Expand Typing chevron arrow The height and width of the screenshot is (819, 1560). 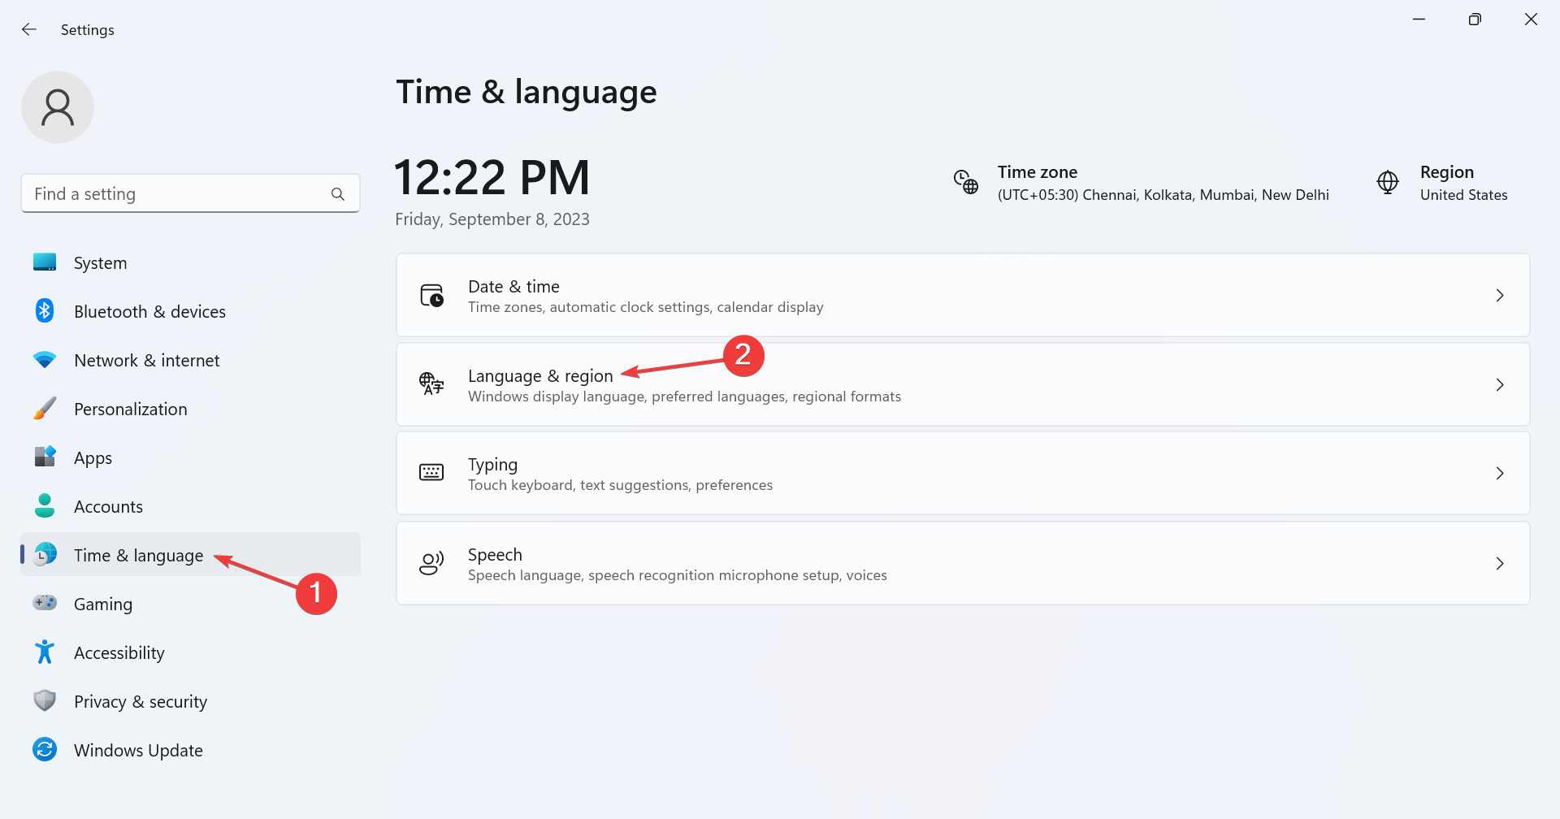(1500, 473)
